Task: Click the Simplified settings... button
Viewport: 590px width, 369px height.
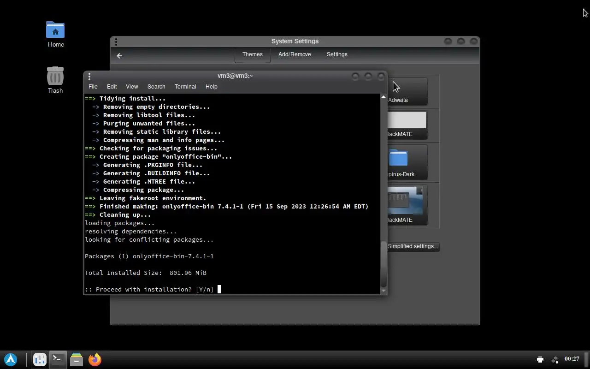Action: point(413,246)
